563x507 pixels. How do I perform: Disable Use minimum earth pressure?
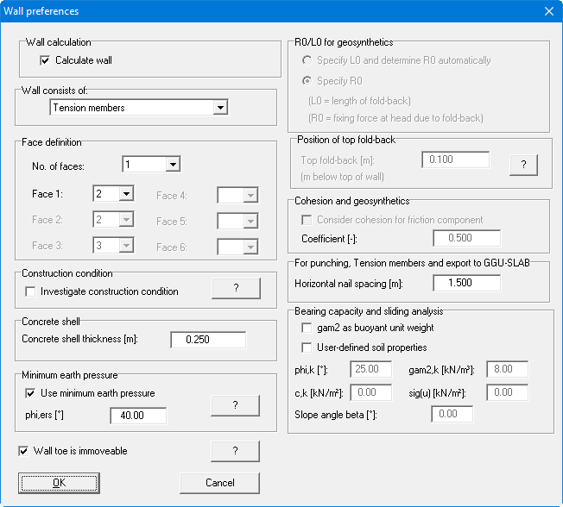pyautogui.click(x=30, y=393)
